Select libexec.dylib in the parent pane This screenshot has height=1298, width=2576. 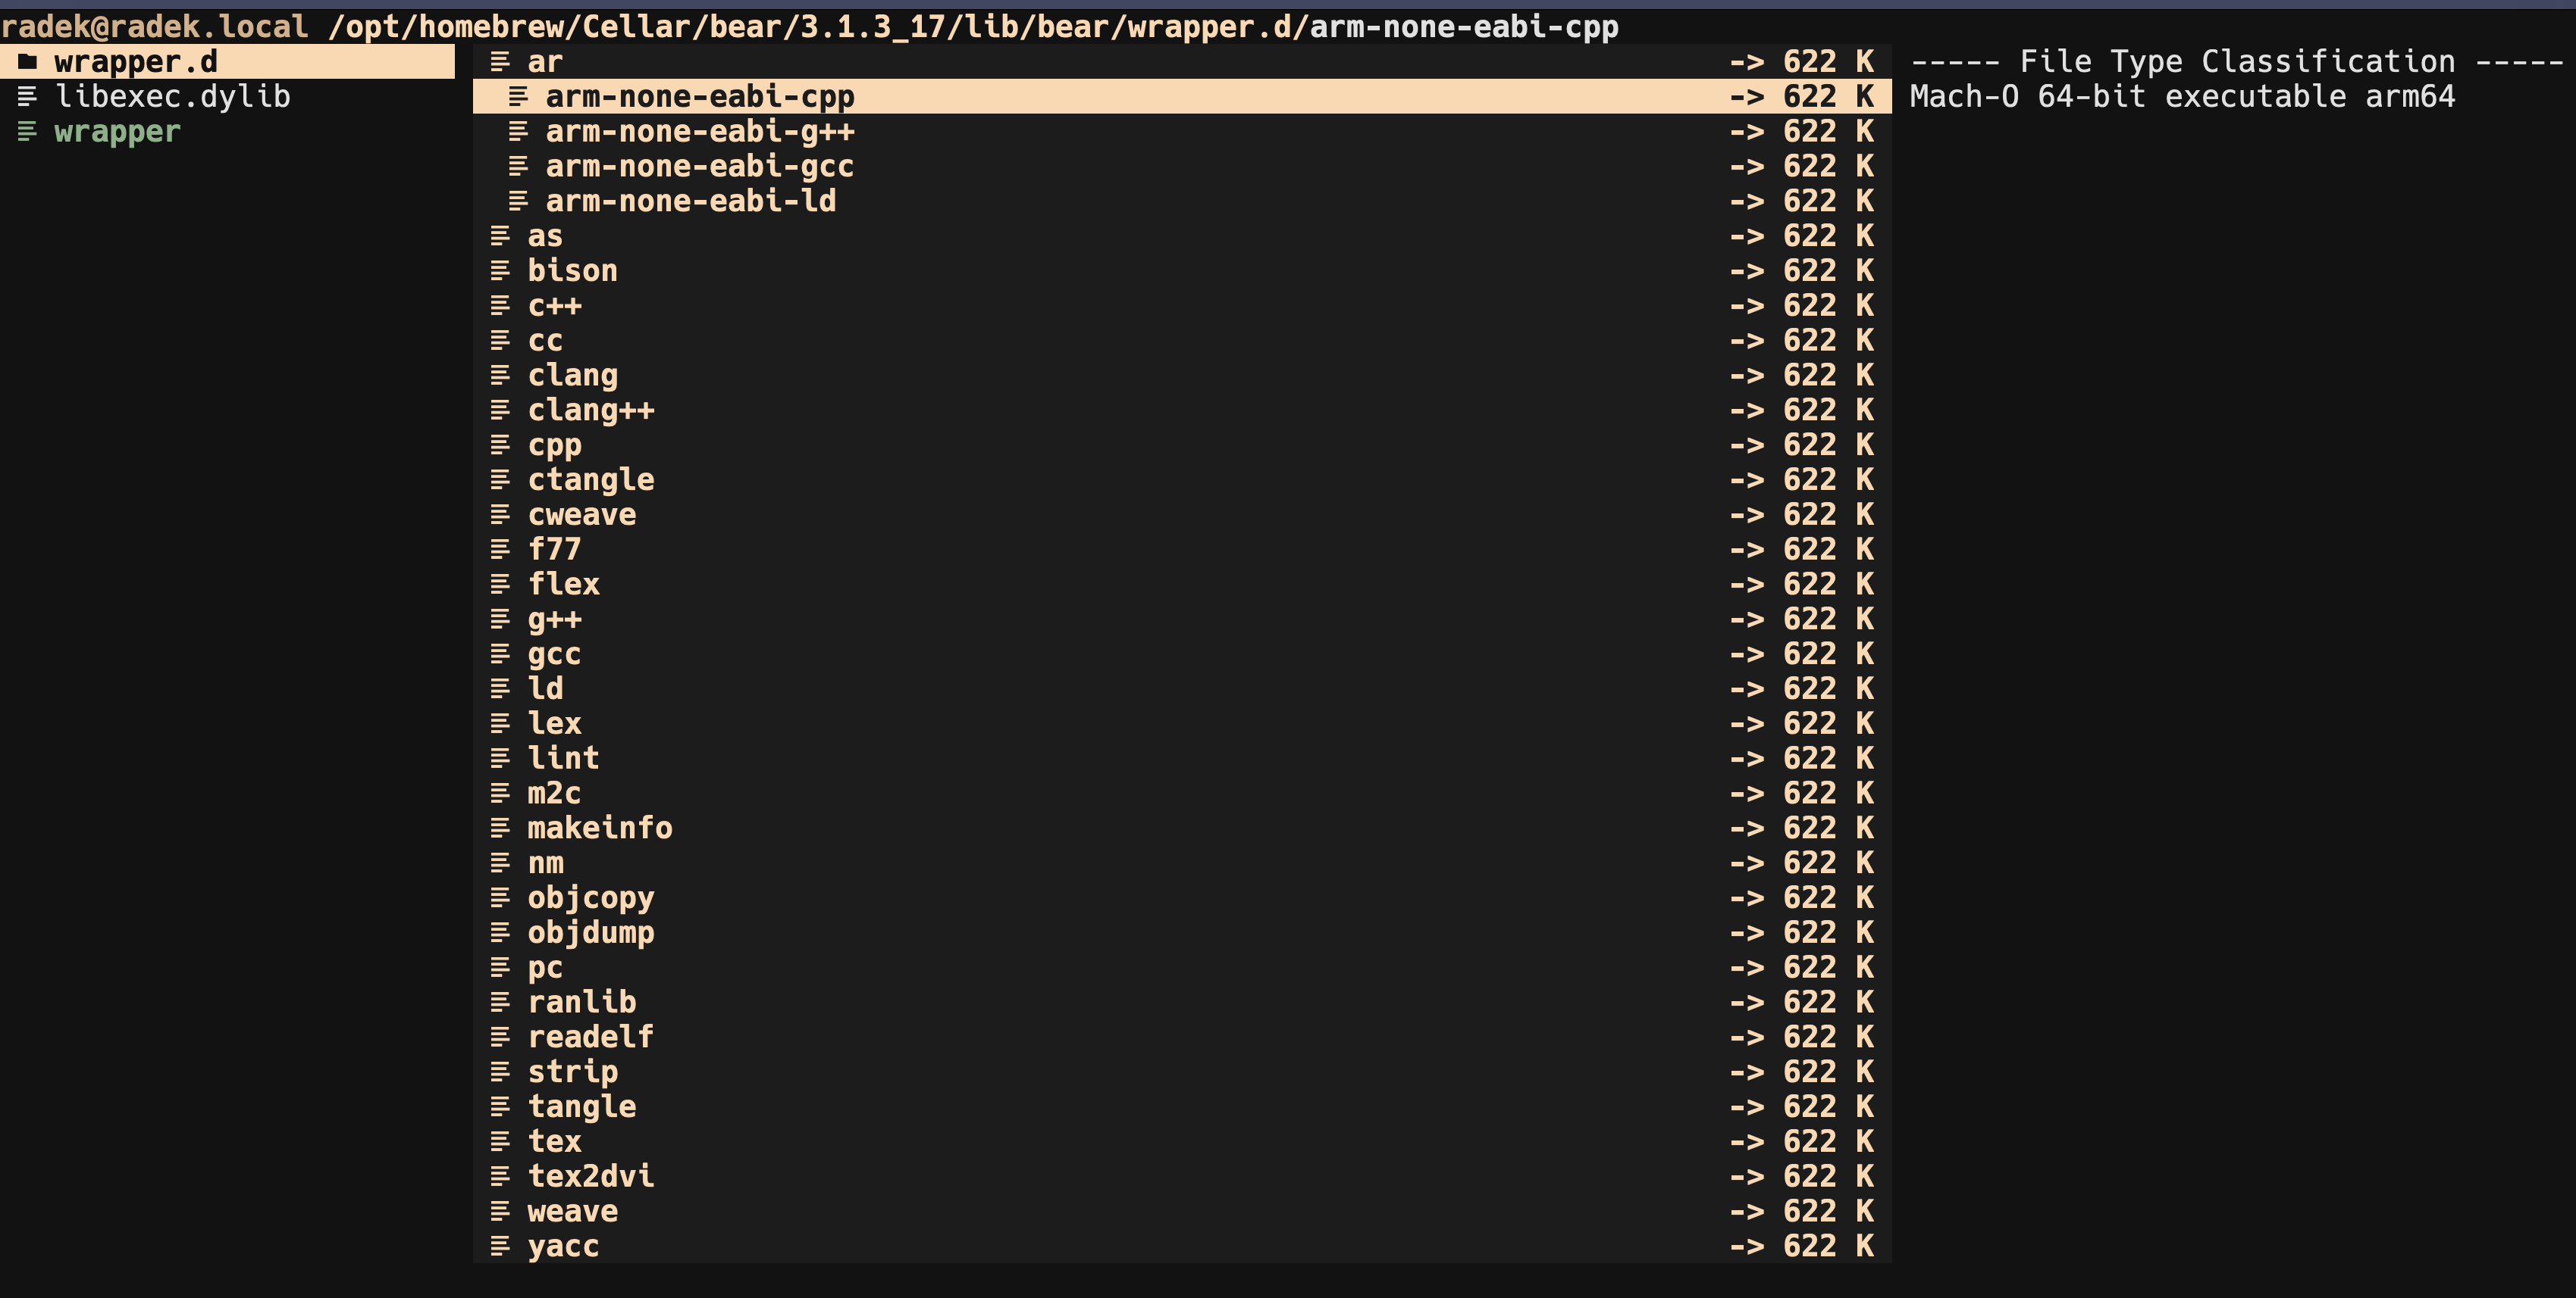(x=173, y=97)
